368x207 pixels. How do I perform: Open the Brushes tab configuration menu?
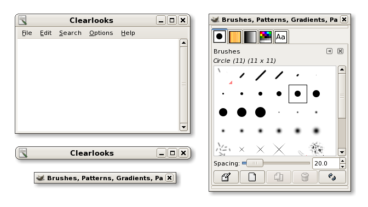[329, 51]
